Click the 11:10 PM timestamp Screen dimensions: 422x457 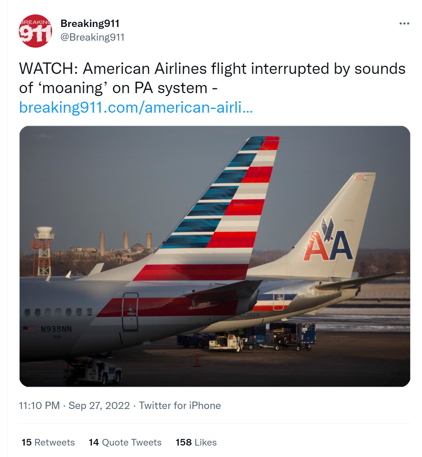pyautogui.click(x=39, y=406)
